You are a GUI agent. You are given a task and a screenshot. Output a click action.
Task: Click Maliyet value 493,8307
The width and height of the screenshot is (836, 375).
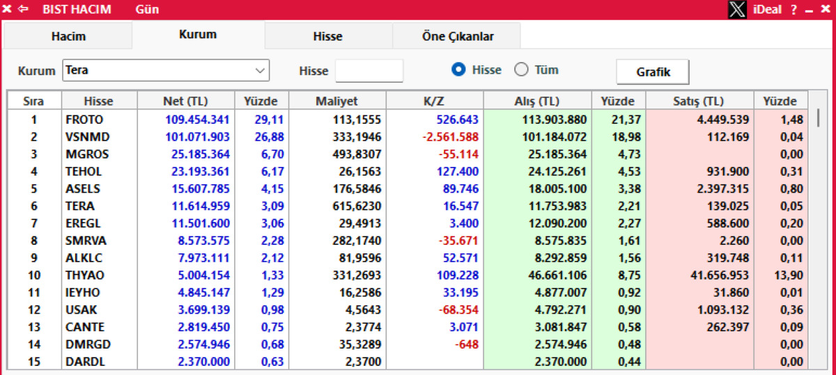(357, 154)
